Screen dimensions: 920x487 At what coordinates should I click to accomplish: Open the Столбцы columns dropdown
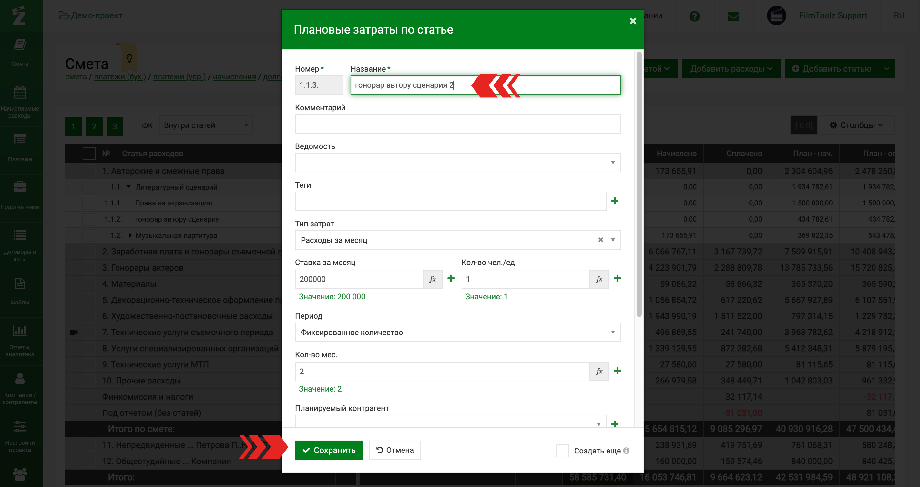(x=857, y=125)
